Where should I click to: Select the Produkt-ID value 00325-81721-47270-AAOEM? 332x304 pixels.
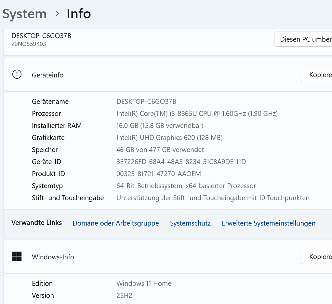click(159, 174)
